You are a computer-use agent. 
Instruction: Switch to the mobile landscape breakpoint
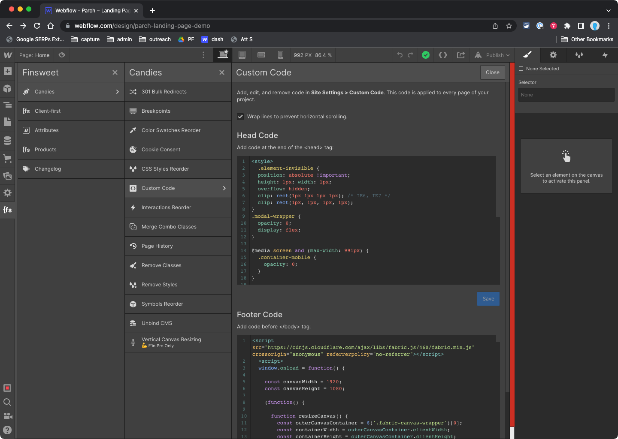[261, 55]
